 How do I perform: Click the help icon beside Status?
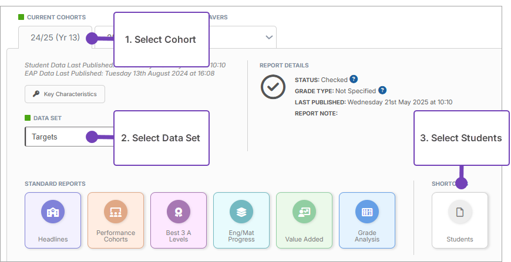click(x=354, y=79)
